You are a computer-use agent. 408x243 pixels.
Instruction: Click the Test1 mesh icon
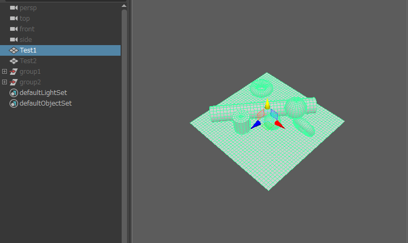click(13, 50)
